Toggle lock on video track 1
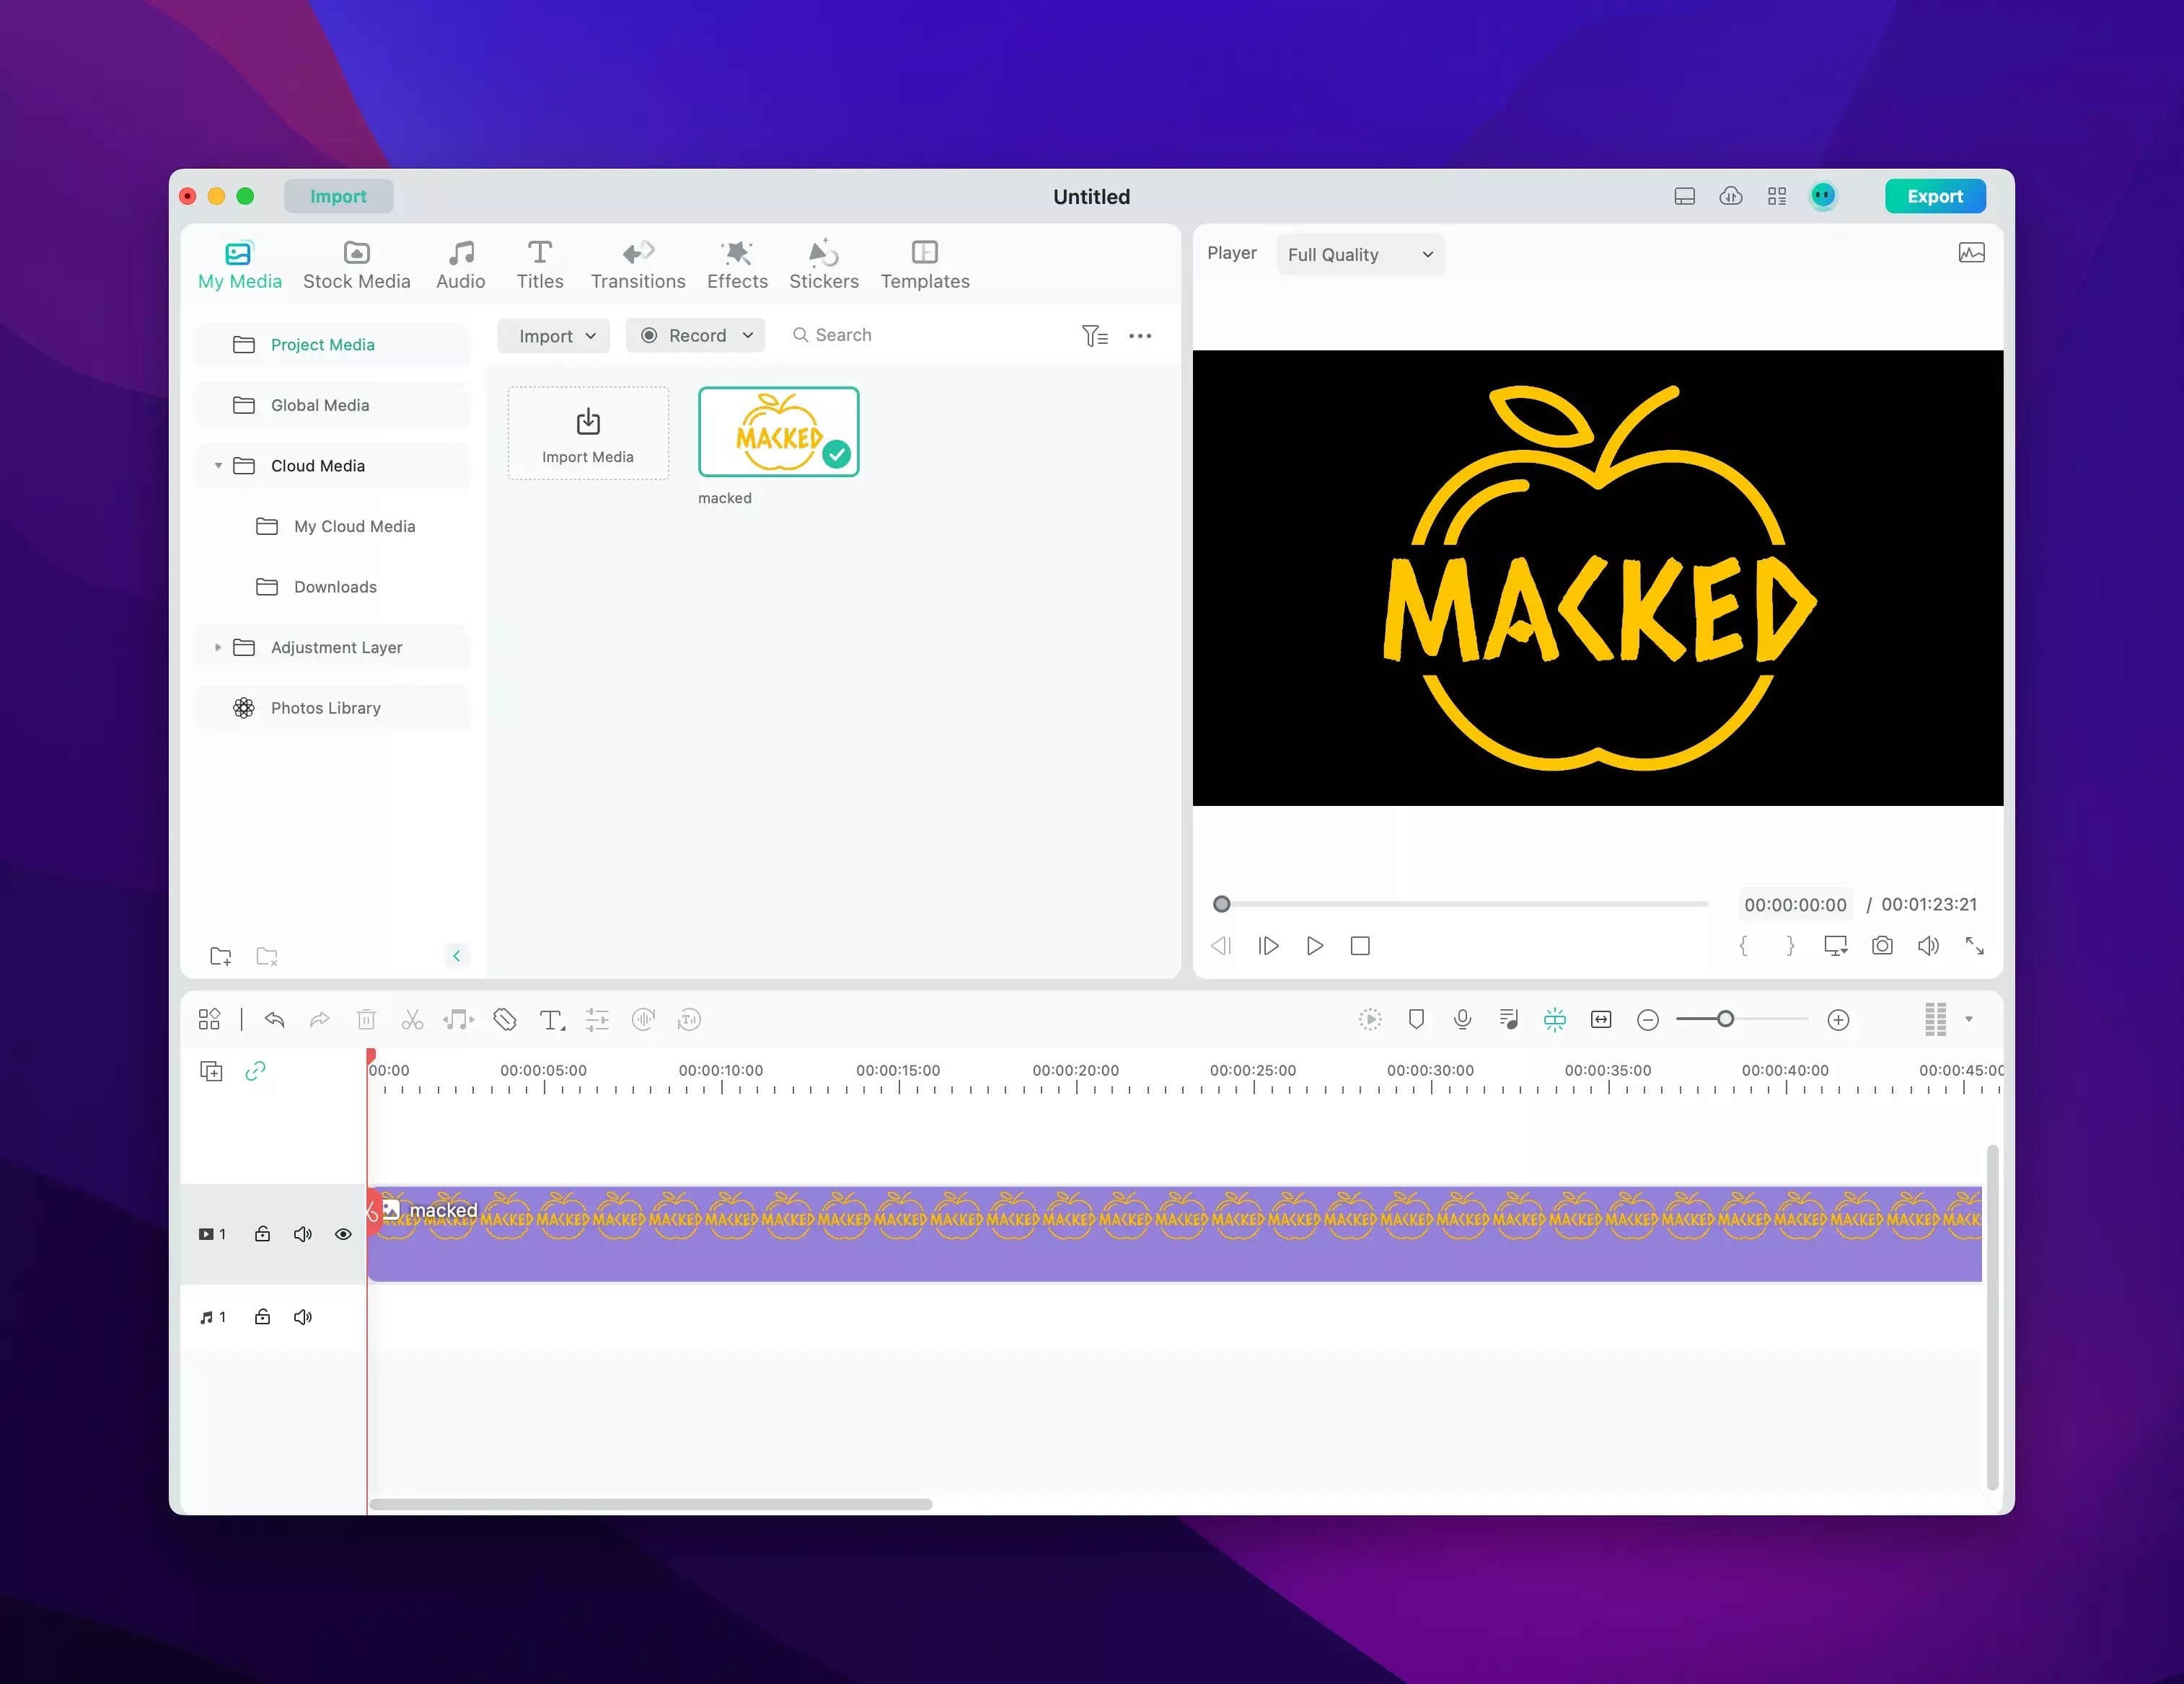Image resolution: width=2184 pixels, height=1684 pixels. point(262,1234)
